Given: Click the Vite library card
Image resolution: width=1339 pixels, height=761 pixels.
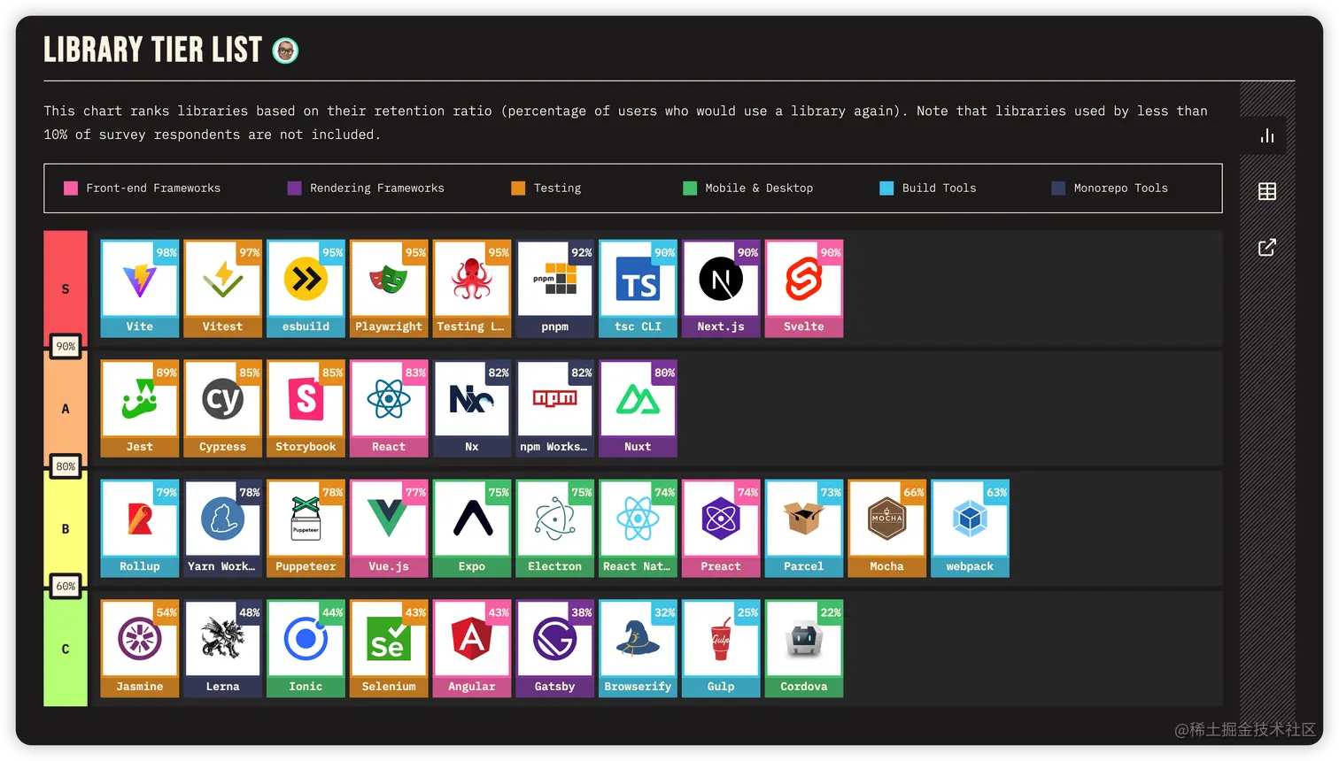Looking at the screenshot, I should [140, 288].
